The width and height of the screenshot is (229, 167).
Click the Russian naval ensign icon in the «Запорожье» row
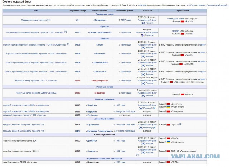coord(143,23)
